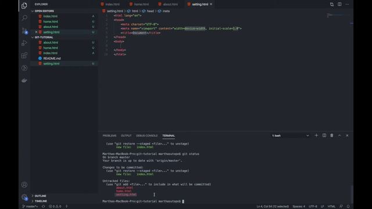Open the Search view in activity bar
The width and height of the screenshot is (372, 209).
(x=24, y=18)
